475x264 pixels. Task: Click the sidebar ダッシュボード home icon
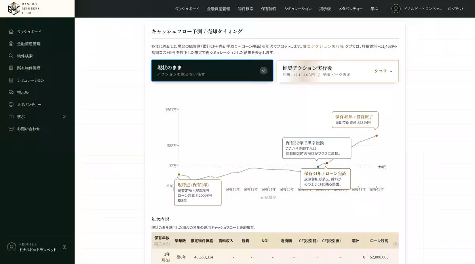11,32
